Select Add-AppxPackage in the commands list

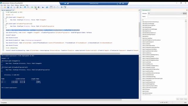point(147,27)
